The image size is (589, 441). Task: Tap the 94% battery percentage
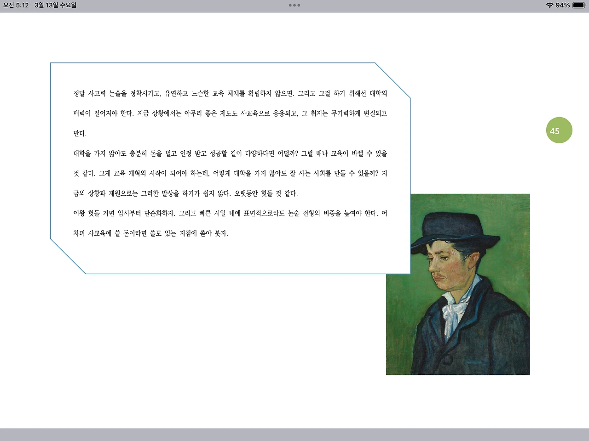[563, 5]
